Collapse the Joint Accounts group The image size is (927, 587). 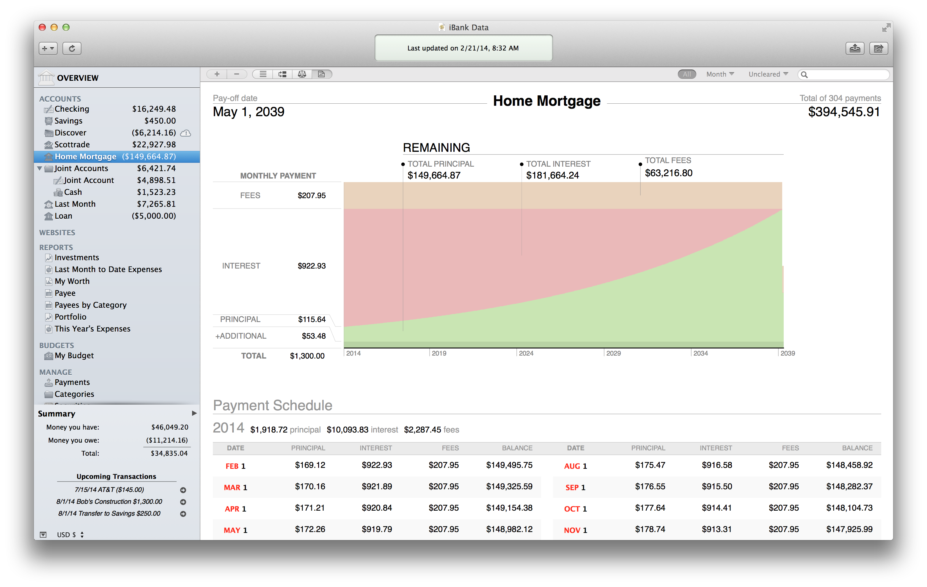point(40,168)
